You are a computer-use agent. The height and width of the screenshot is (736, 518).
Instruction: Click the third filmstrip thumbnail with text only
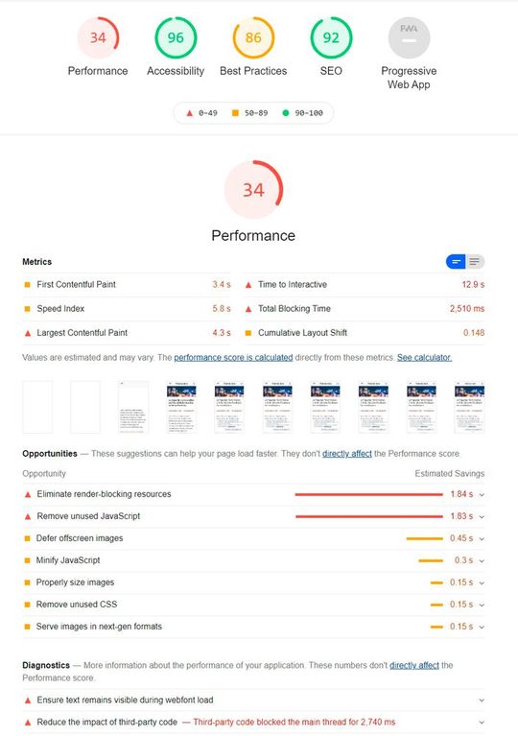click(133, 407)
